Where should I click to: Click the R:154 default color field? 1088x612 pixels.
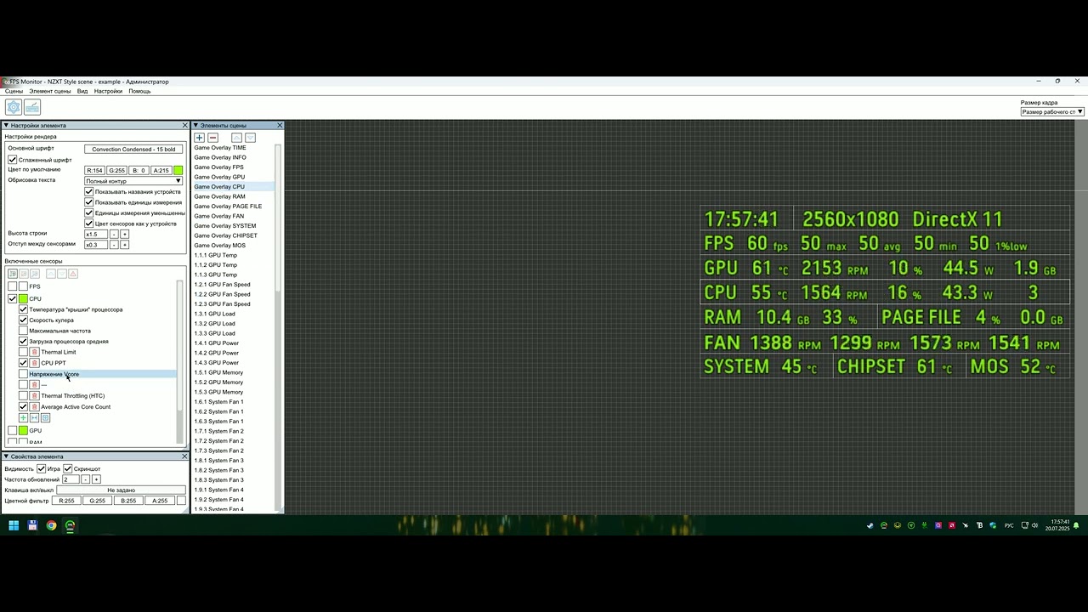pyautogui.click(x=94, y=171)
